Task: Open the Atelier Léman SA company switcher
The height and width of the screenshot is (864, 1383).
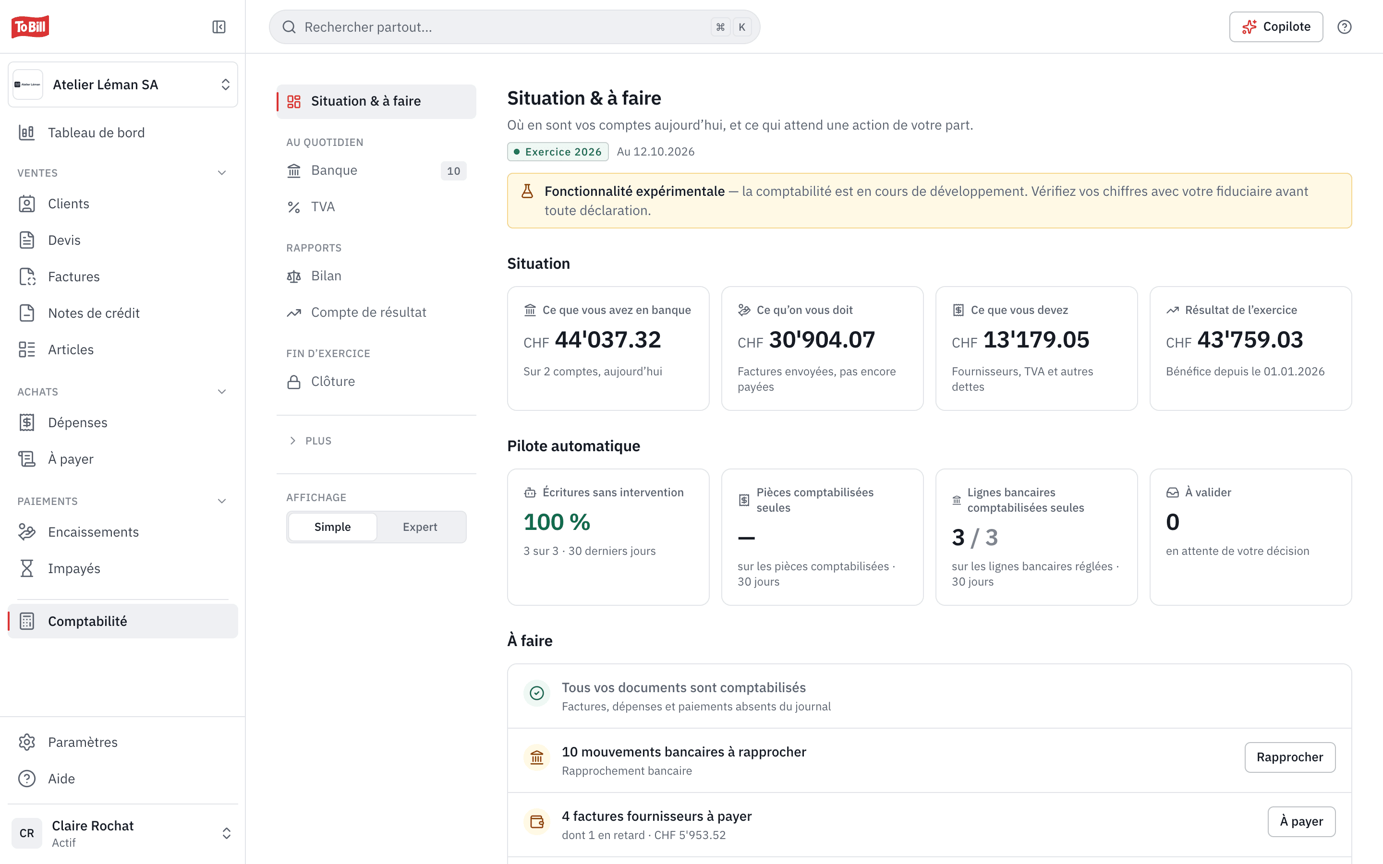Action: pos(123,84)
